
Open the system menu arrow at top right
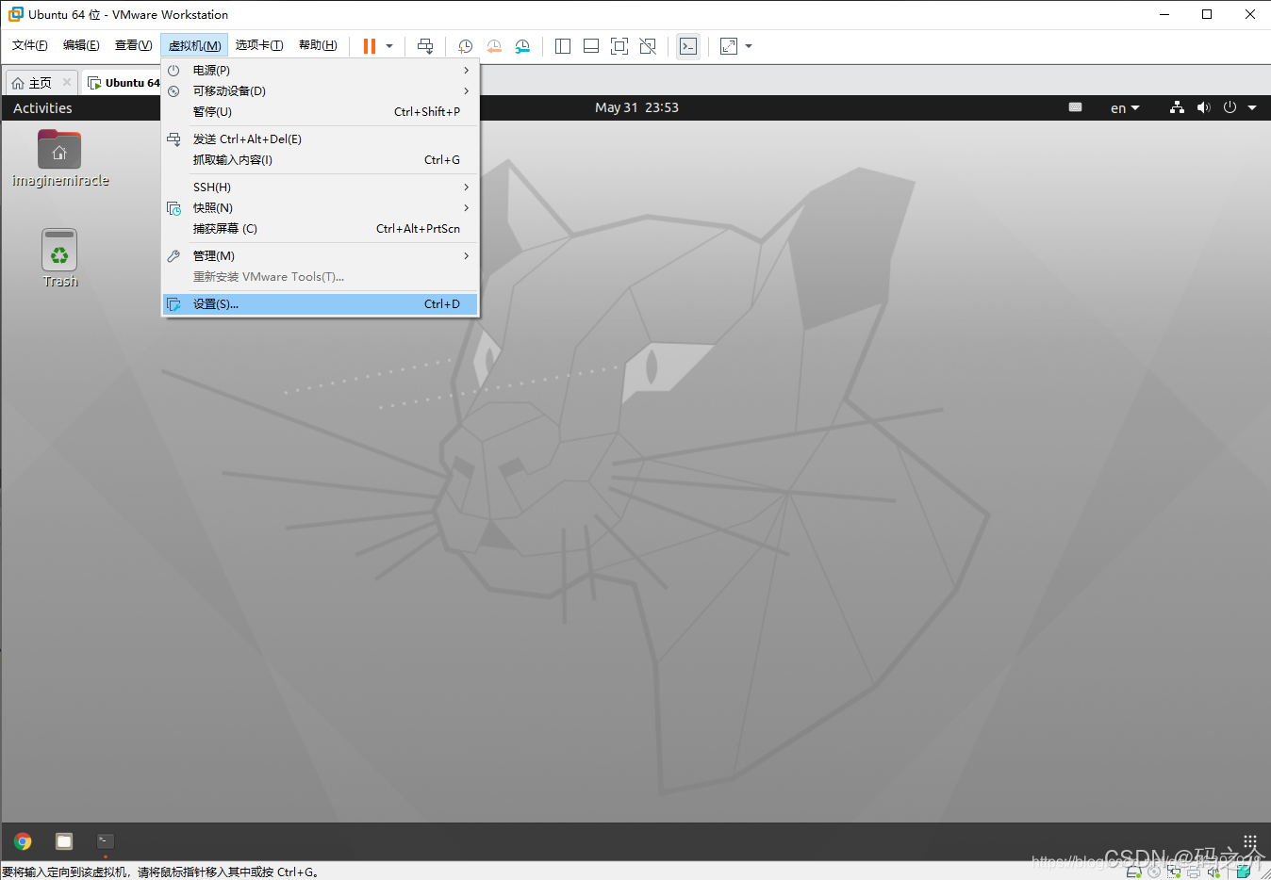tap(1252, 108)
